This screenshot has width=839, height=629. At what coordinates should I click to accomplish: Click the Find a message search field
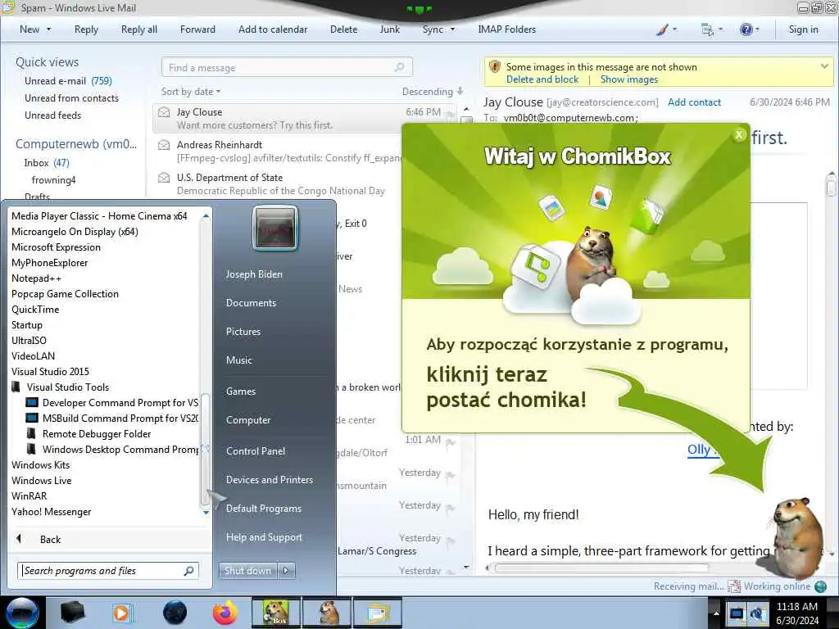[287, 67]
